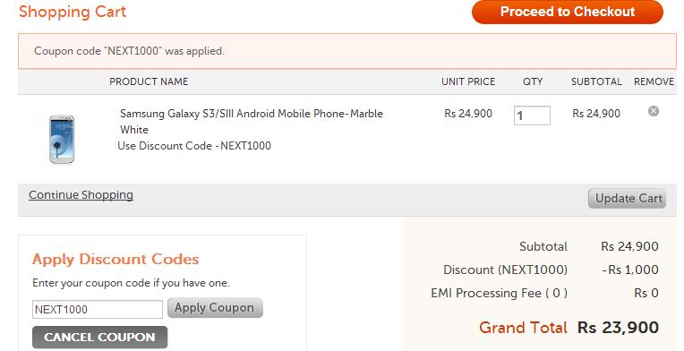
Task: Click the Proceed to Checkout button
Action: tap(567, 12)
